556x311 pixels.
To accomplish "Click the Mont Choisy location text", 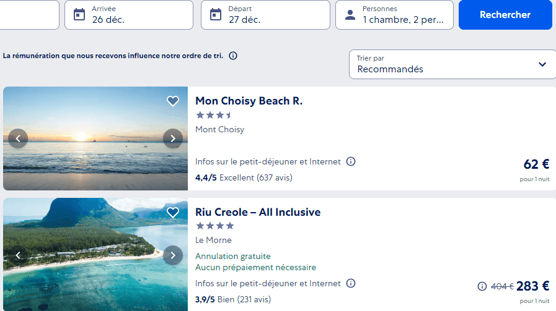I will click(219, 129).
